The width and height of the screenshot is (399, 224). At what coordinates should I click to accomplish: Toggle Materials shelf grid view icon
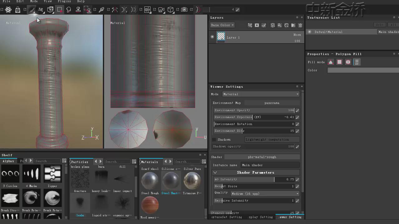click(204, 161)
